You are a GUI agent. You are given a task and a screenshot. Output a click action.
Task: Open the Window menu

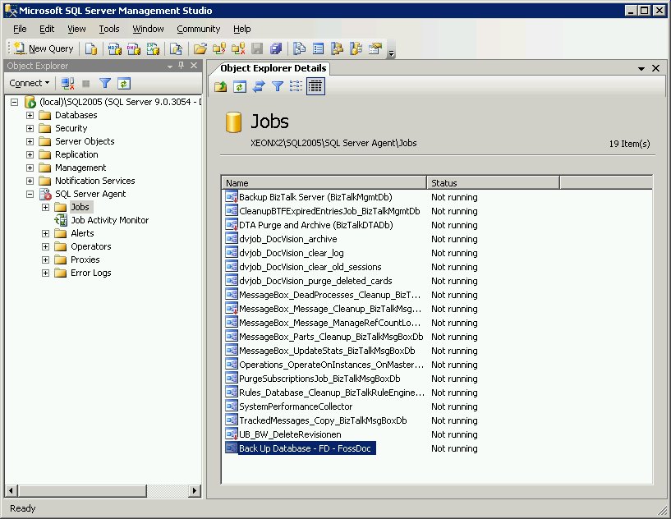pyautogui.click(x=148, y=29)
